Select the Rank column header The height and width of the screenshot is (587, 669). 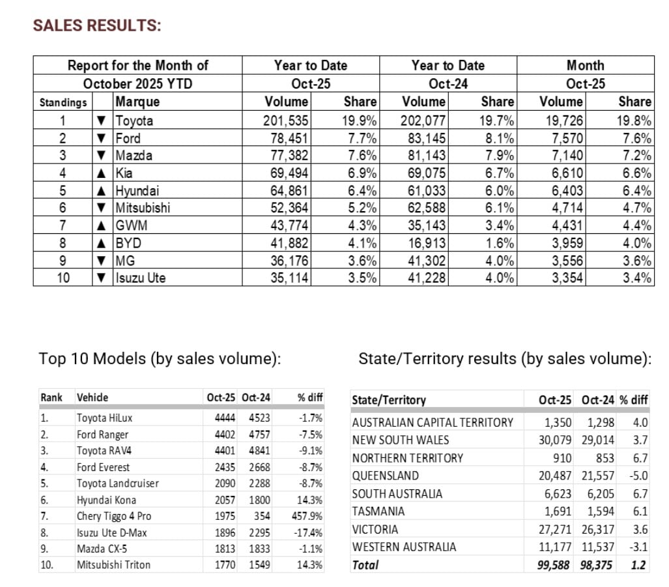pyautogui.click(x=51, y=397)
